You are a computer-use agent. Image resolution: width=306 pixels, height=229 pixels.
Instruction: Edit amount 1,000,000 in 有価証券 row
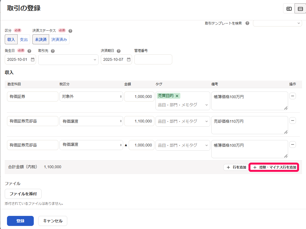[x=139, y=97]
